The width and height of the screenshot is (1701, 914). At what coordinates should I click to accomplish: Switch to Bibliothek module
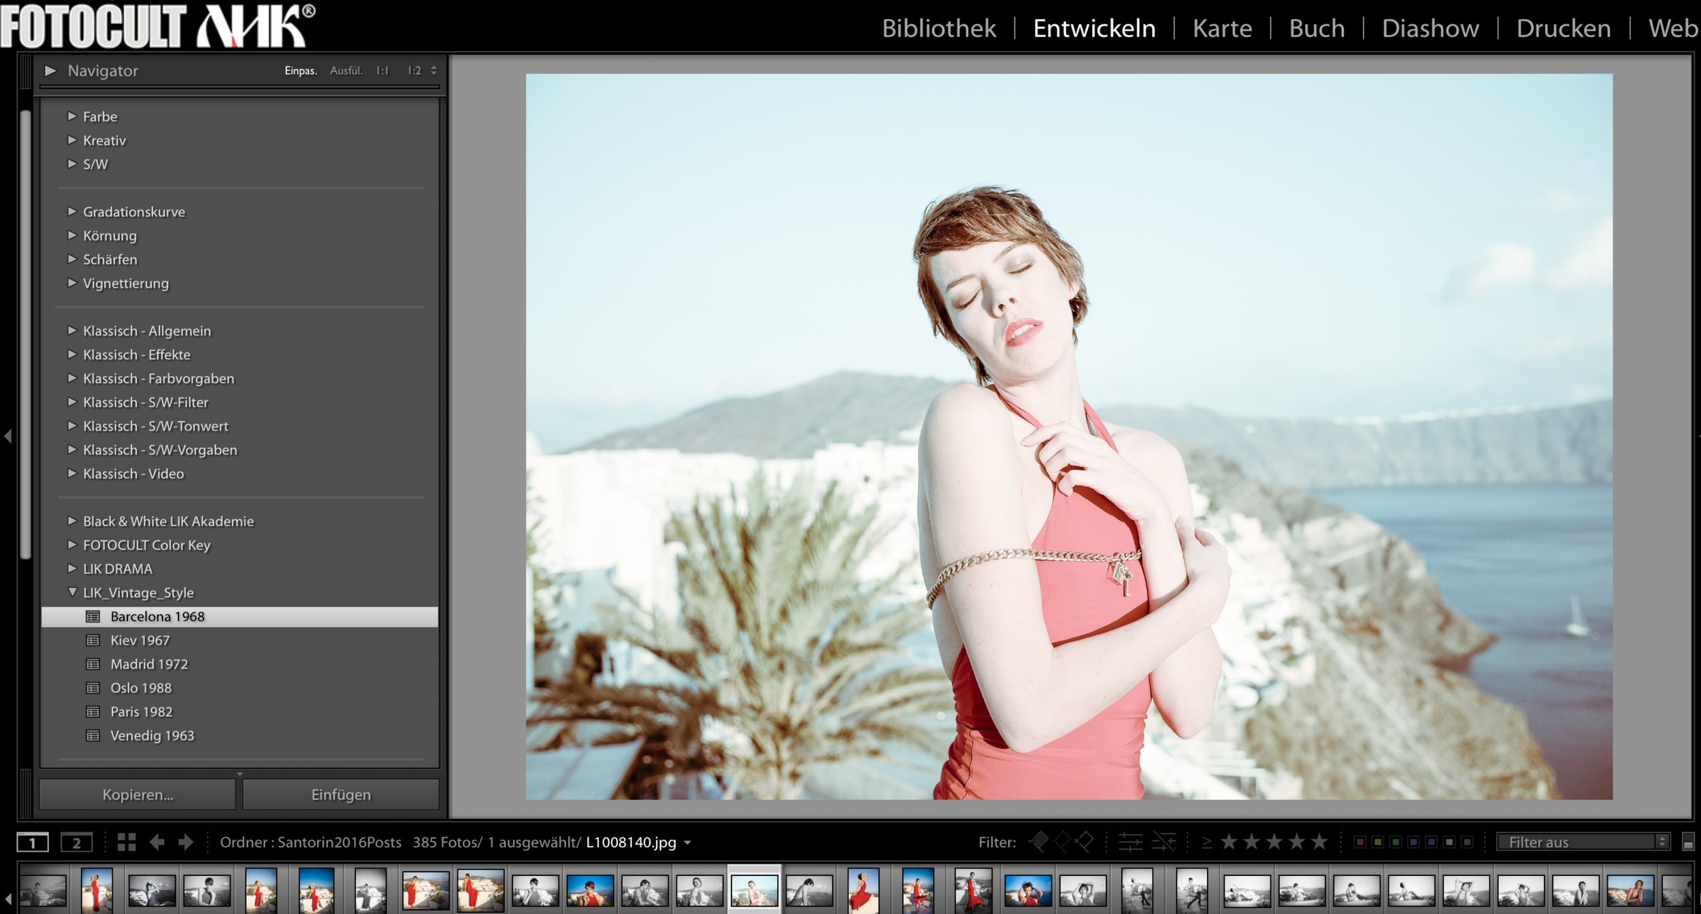click(939, 29)
